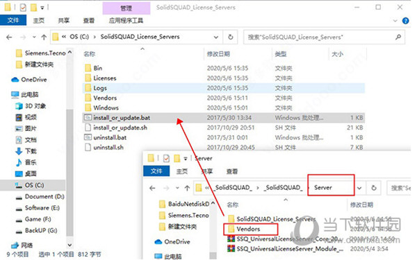
Task: Select the SSQ_UniversalLicenseServer_Module archive
Action: point(286,249)
